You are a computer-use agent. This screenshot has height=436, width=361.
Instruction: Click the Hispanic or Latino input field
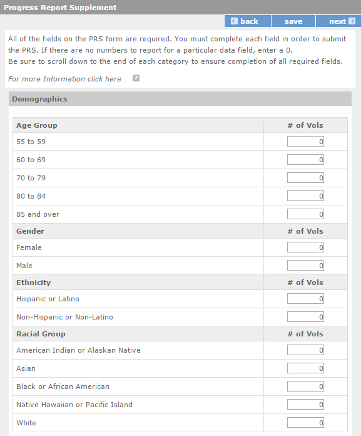[305, 299]
